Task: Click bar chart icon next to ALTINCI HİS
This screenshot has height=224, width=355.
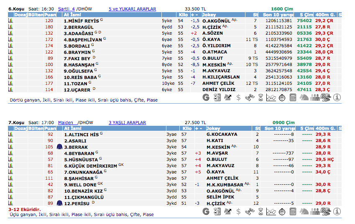Action: click(x=11, y=135)
